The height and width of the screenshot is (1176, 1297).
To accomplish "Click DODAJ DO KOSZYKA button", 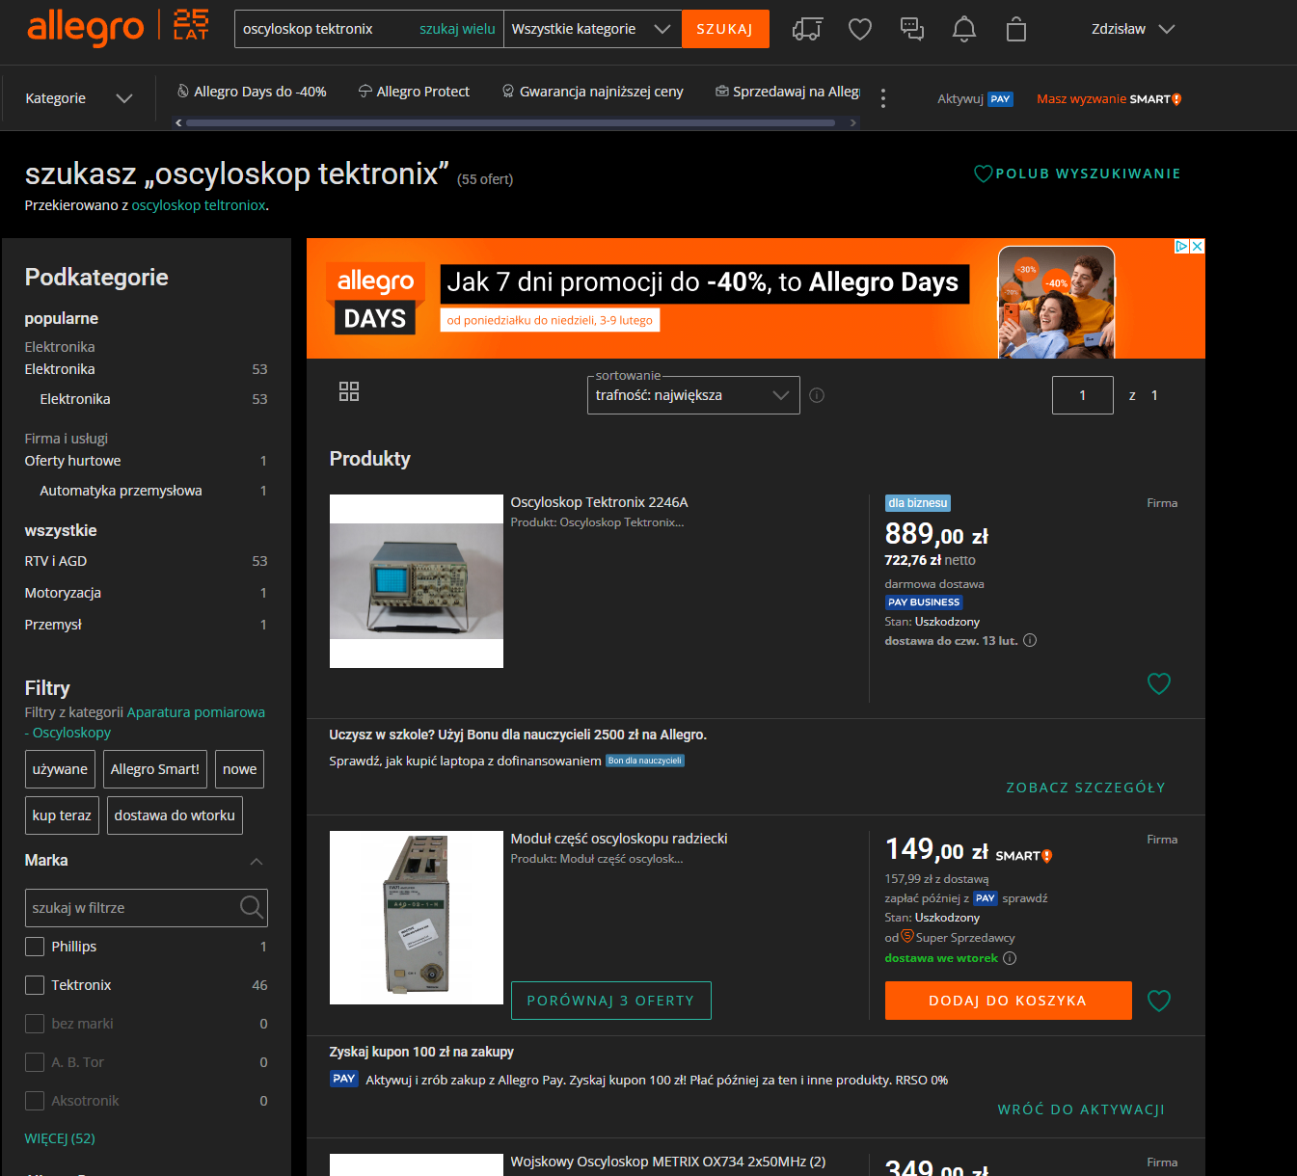I will pos(1008,1001).
